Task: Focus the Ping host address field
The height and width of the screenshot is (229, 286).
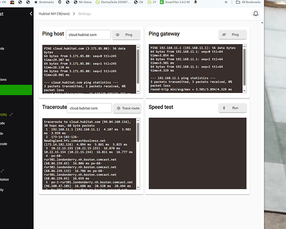Action: click(89, 35)
